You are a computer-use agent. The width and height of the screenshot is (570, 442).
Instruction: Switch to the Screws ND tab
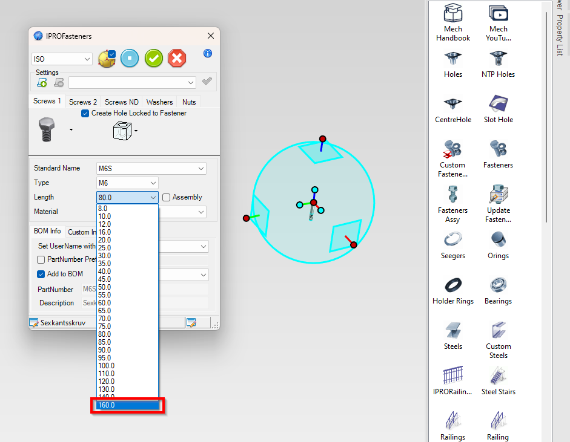(x=121, y=102)
